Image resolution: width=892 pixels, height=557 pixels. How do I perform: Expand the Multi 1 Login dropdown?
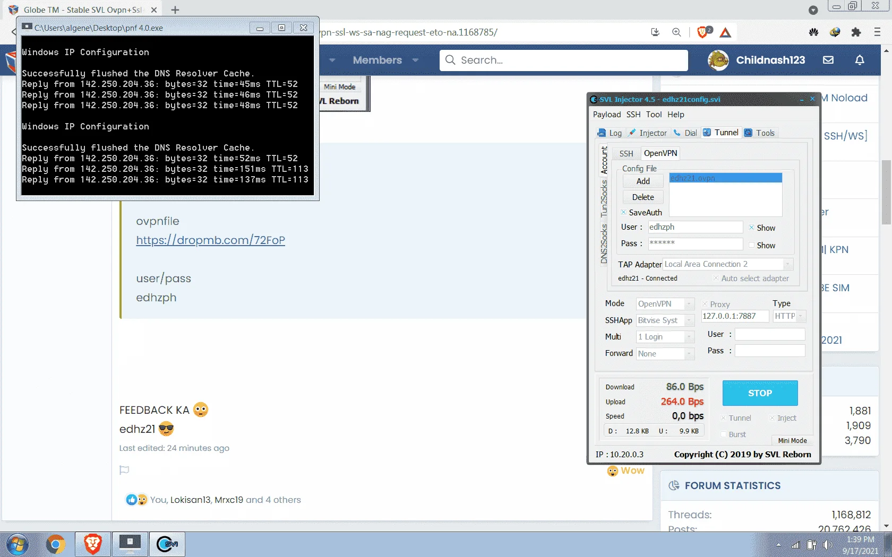pyautogui.click(x=689, y=337)
